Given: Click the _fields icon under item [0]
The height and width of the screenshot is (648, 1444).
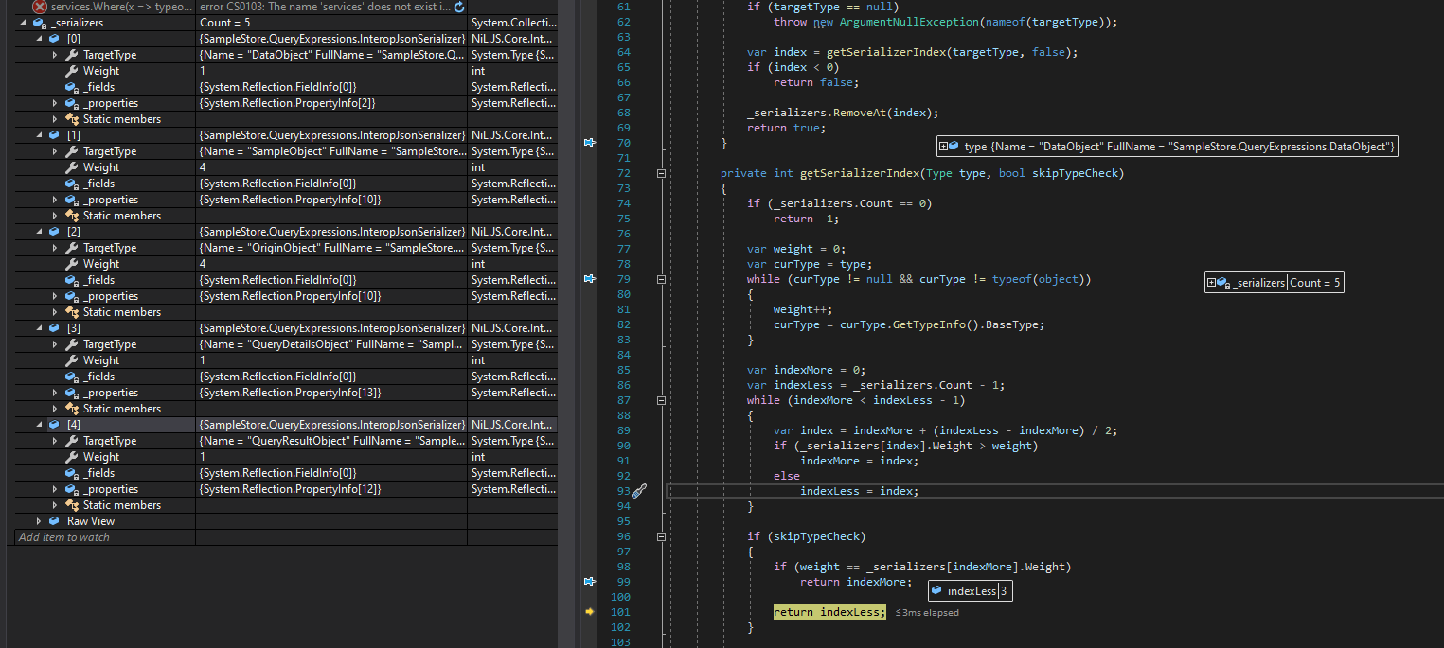Looking at the screenshot, I should pyautogui.click(x=71, y=87).
